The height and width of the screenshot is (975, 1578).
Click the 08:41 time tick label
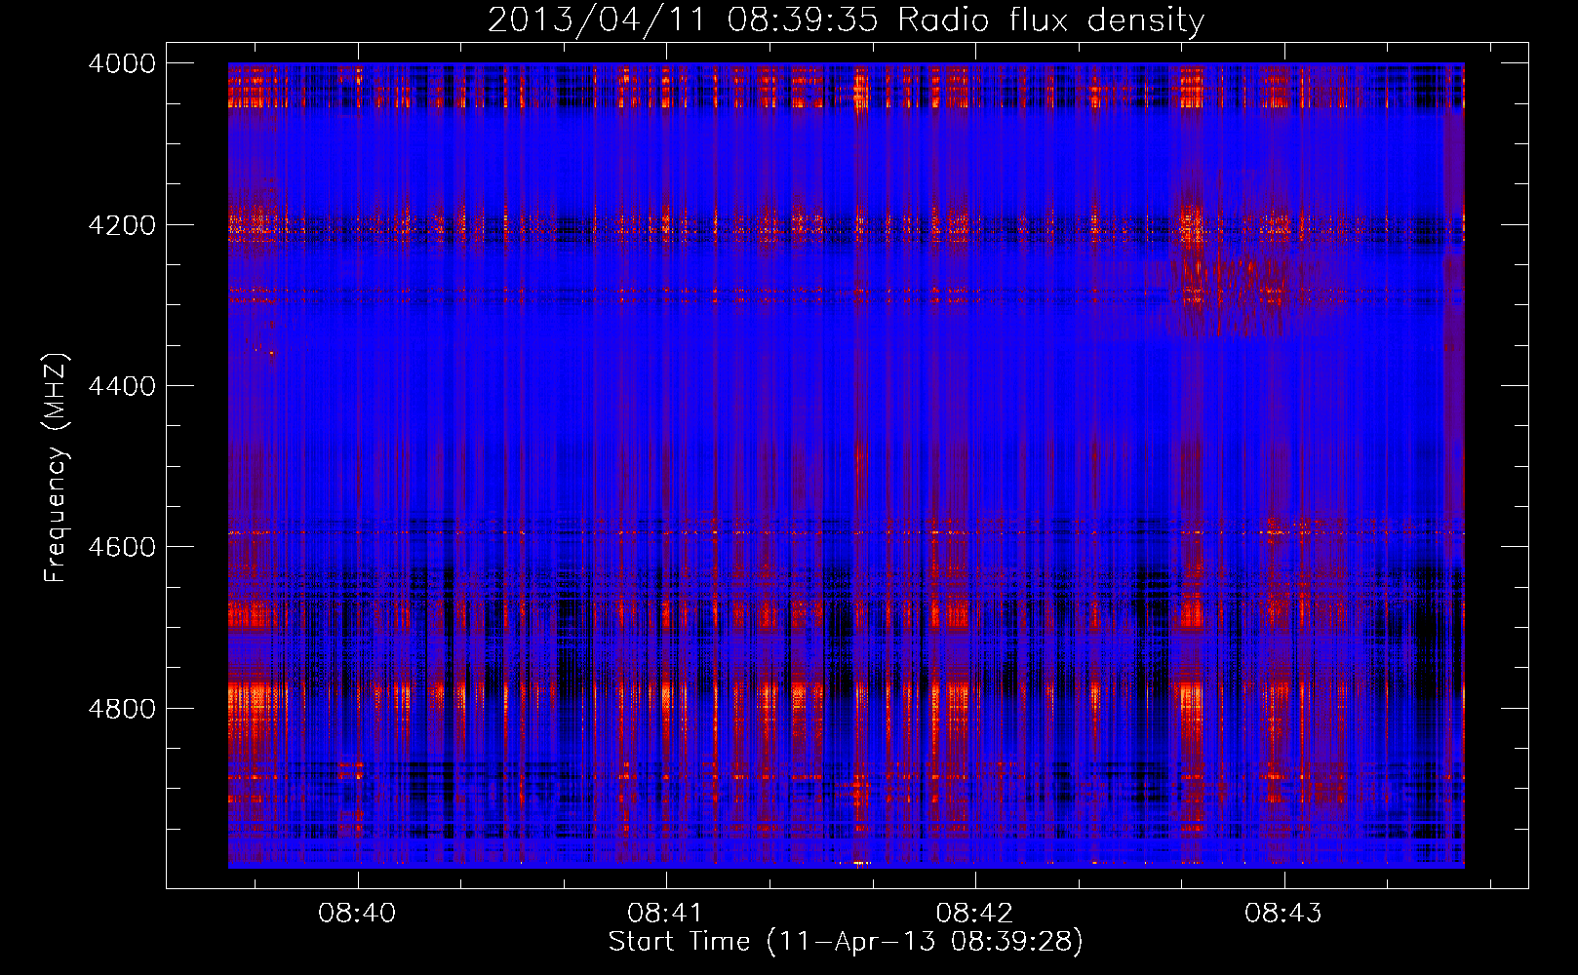[666, 914]
